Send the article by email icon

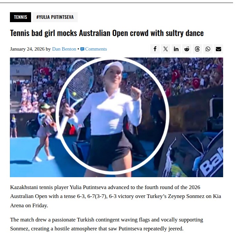[x=218, y=49]
